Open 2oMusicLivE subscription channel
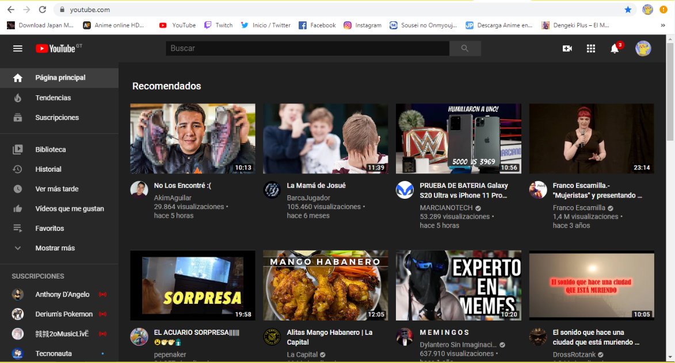Image resolution: width=675 pixels, height=363 pixels. (x=59, y=334)
